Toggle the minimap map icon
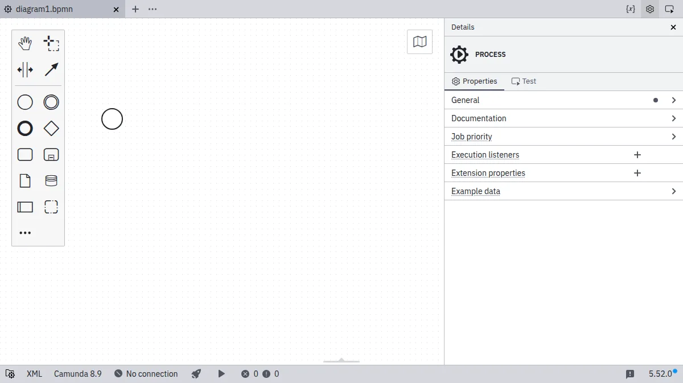Image resolution: width=683 pixels, height=383 pixels. click(x=420, y=42)
